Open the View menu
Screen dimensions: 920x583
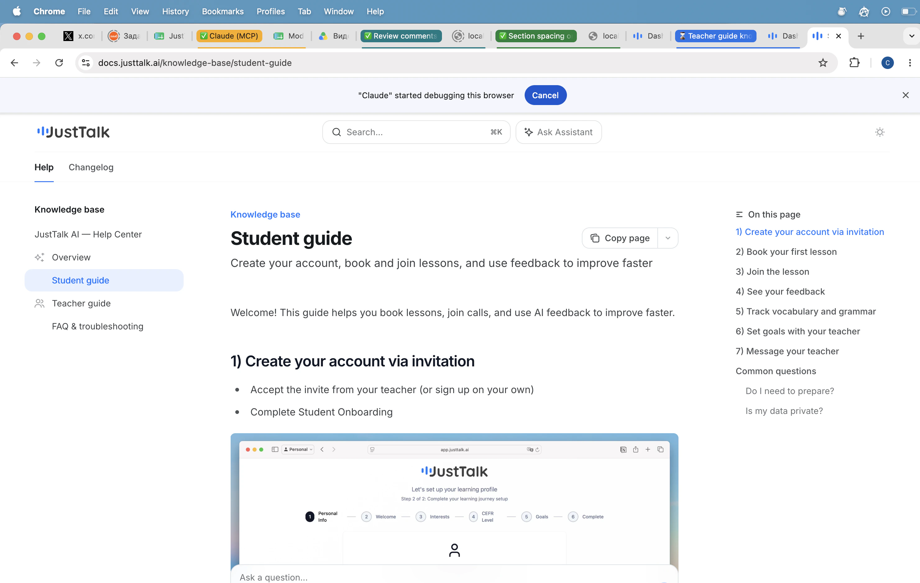[140, 11]
